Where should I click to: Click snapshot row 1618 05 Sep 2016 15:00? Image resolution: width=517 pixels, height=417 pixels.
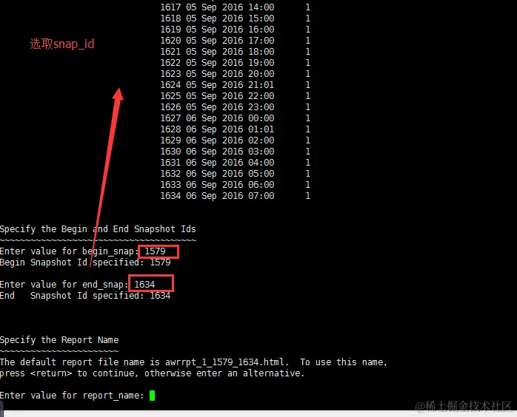point(235,18)
